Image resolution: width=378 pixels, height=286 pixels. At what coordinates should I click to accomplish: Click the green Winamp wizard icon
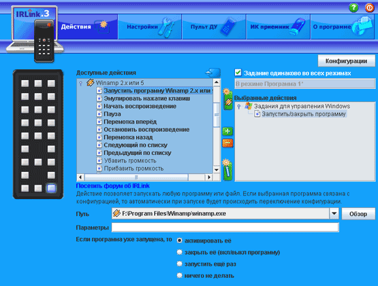[227, 99]
